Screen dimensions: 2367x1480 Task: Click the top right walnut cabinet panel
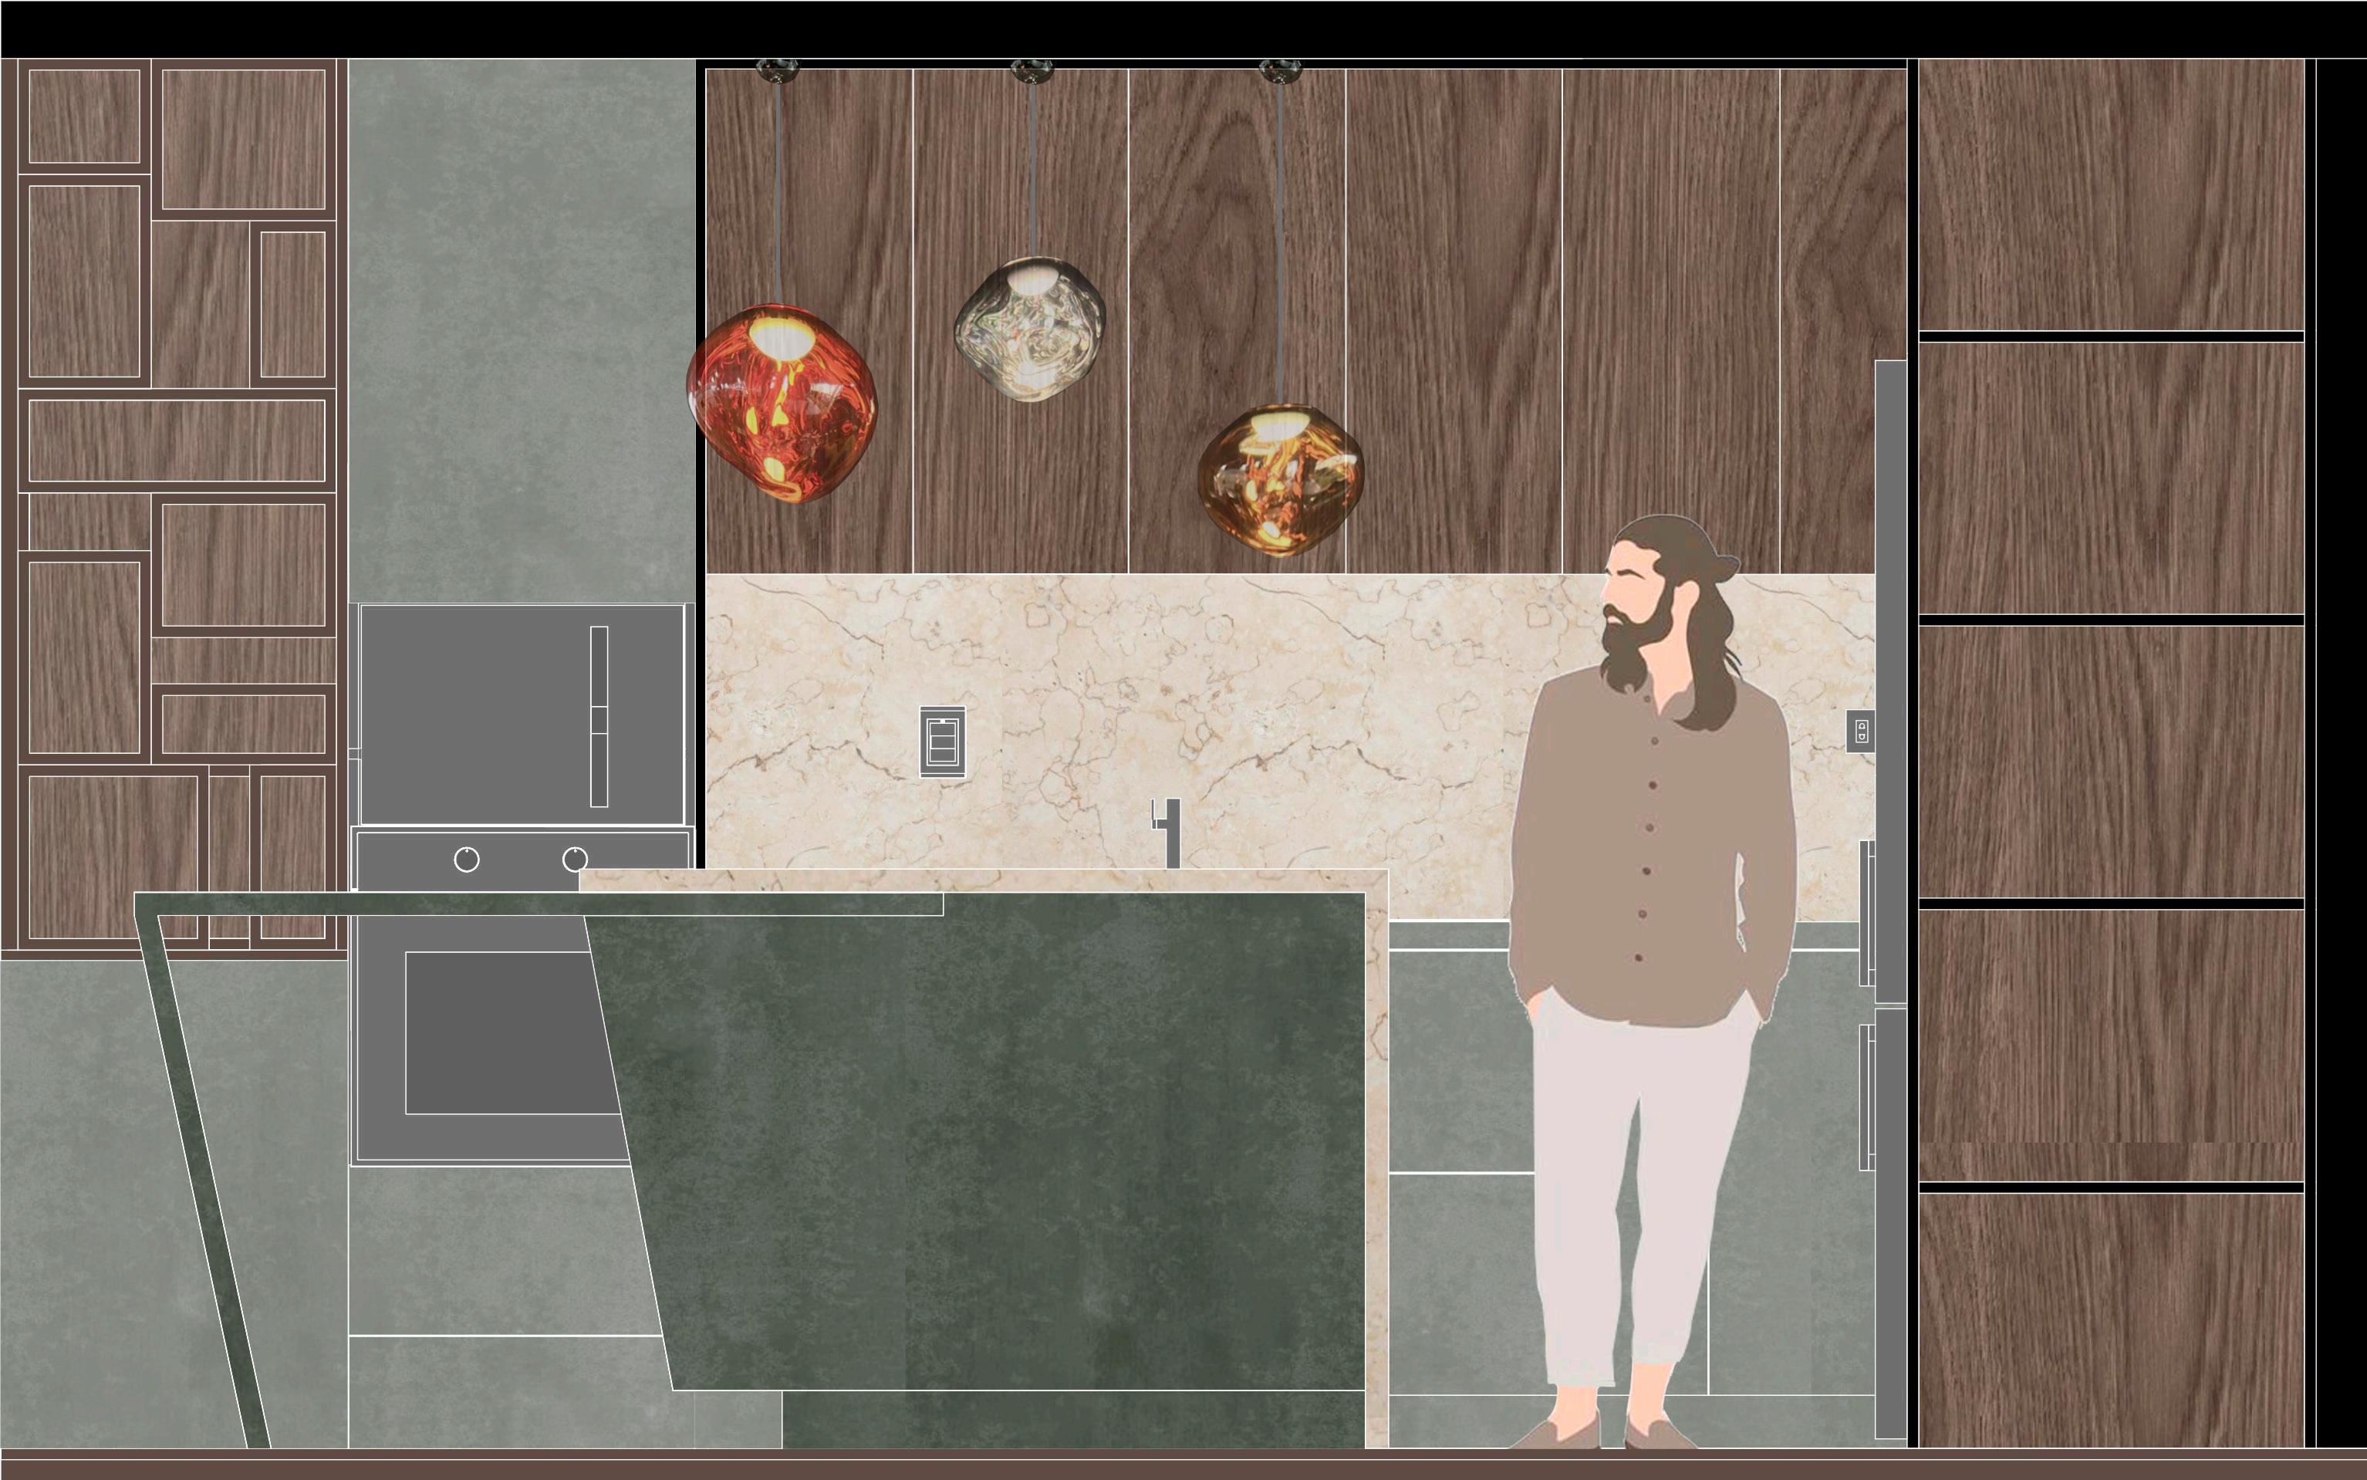coord(2111,194)
